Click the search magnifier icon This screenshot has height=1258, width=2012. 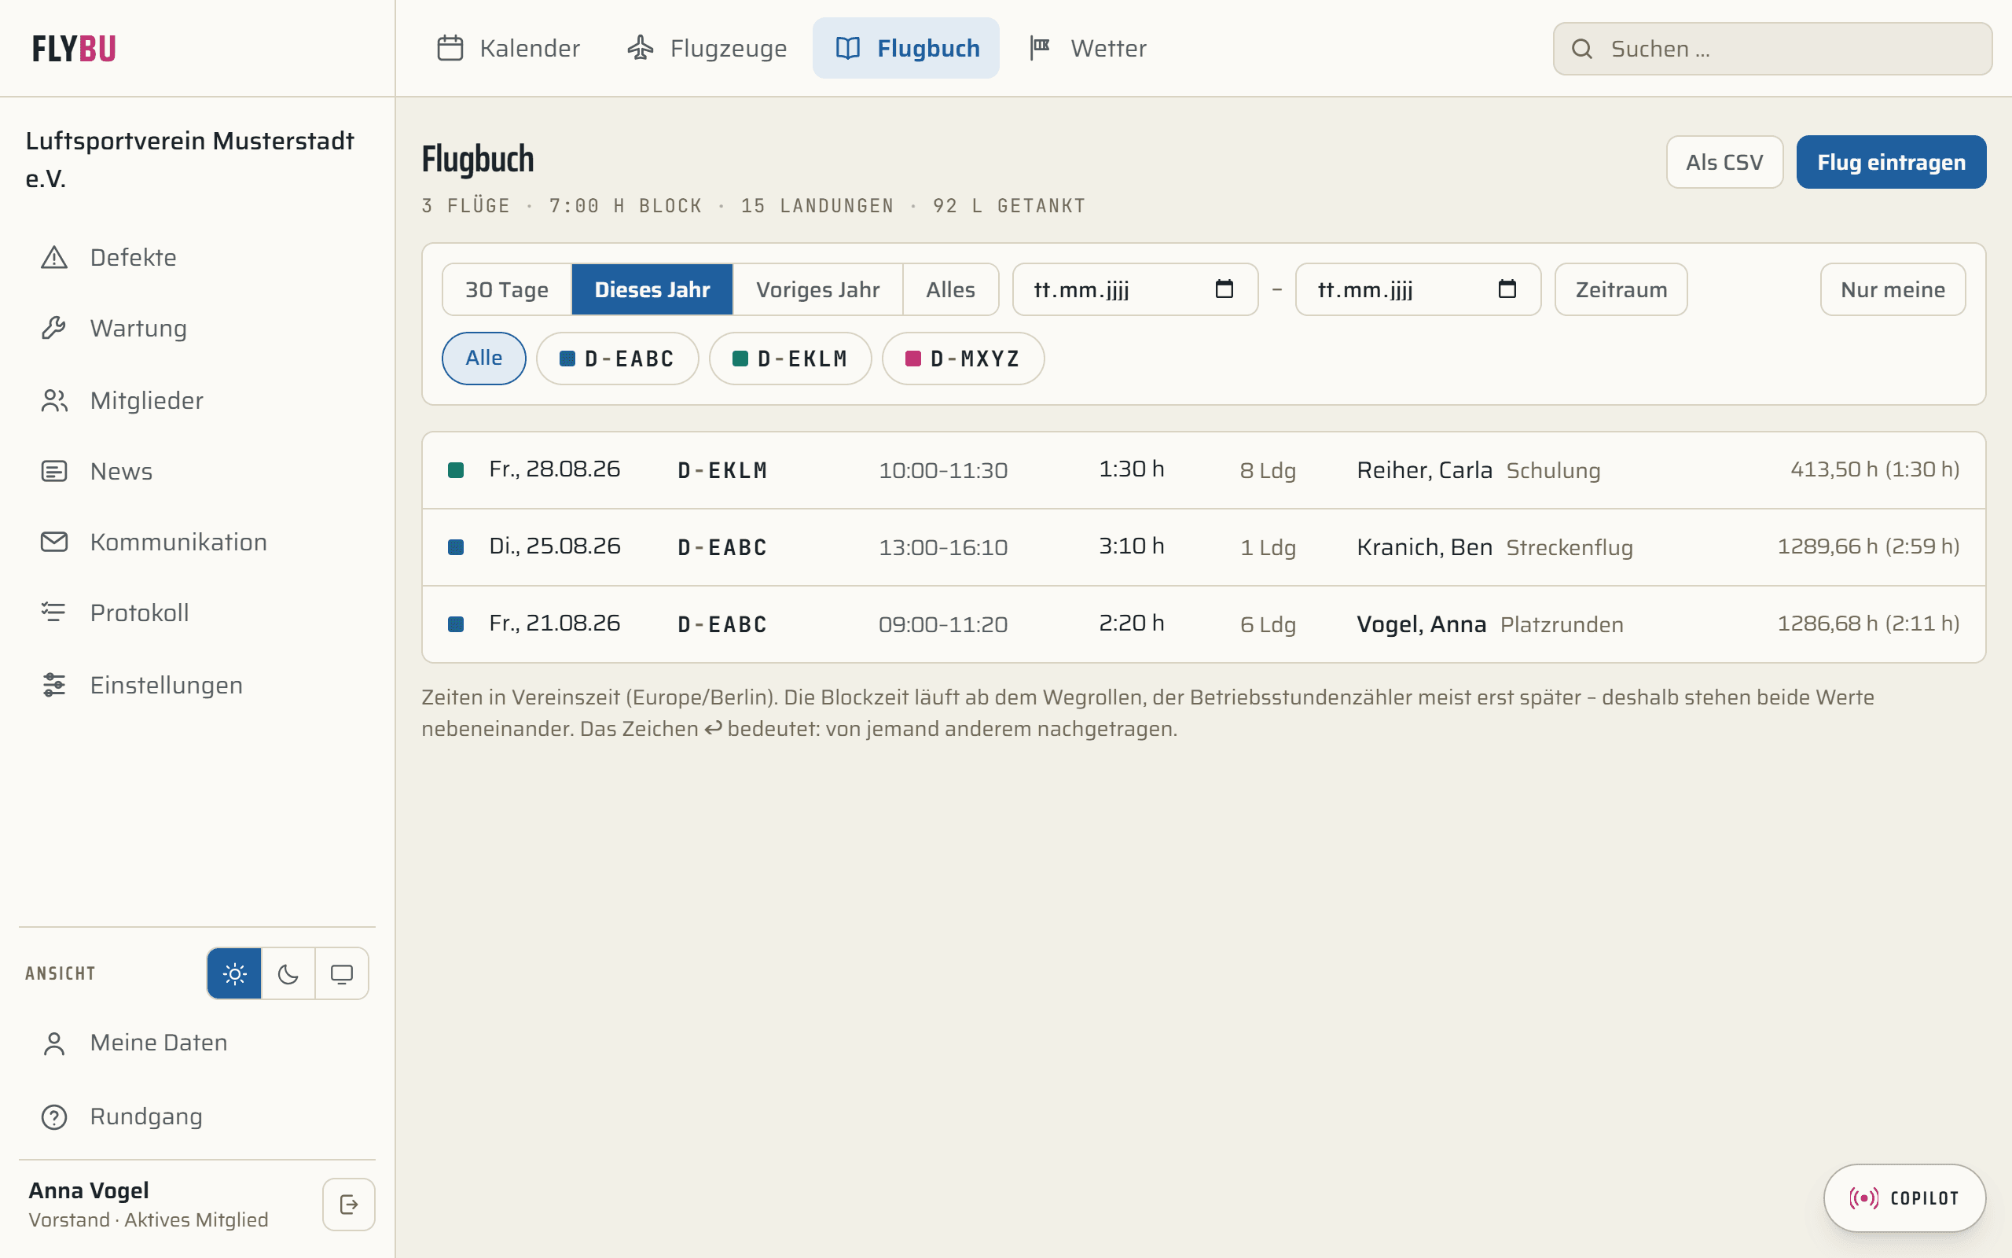point(1582,49)
